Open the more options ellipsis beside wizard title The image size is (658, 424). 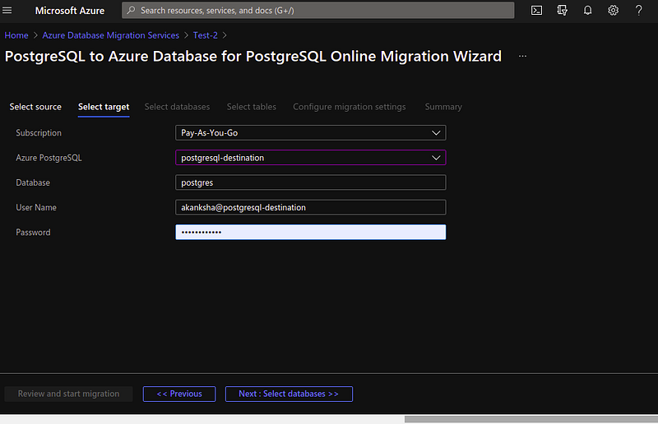pyautogui.click(x=522, y=56)
